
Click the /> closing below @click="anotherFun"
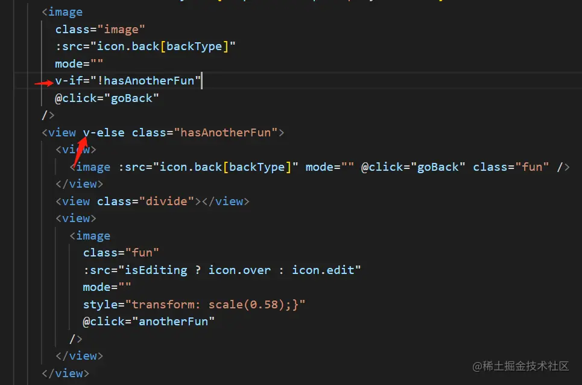click(x=76, y=339)
